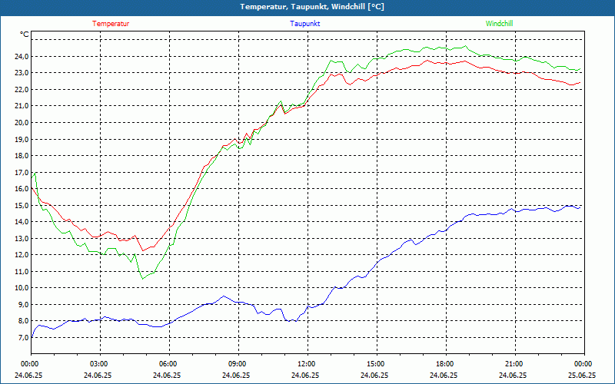Click the green Windchill legend label
Viewport: 615px width, 384px height.
[499, 24]
